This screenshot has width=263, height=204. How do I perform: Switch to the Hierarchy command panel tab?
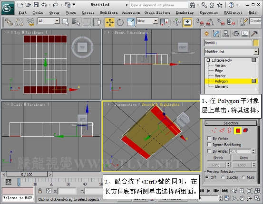click(225, 34)
